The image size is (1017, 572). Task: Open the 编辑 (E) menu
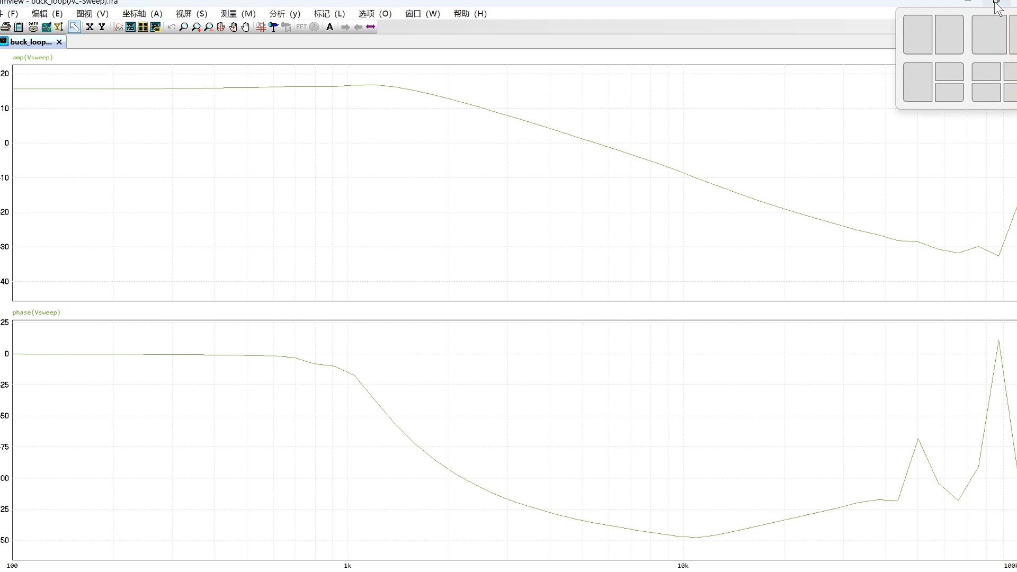(47, 14)
